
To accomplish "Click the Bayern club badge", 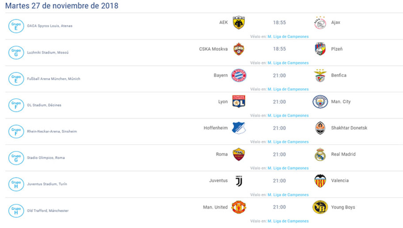I will 239,76.
